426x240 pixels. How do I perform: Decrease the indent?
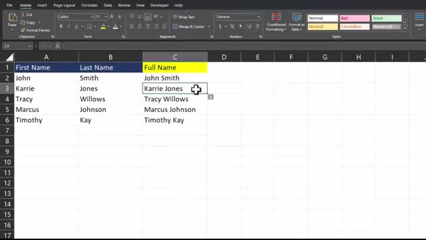click(156, 27)
